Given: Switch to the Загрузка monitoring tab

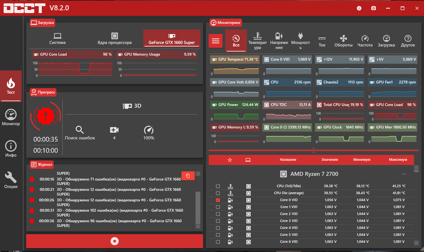Looking at the screenshot, I should click(x=386, y=41).
